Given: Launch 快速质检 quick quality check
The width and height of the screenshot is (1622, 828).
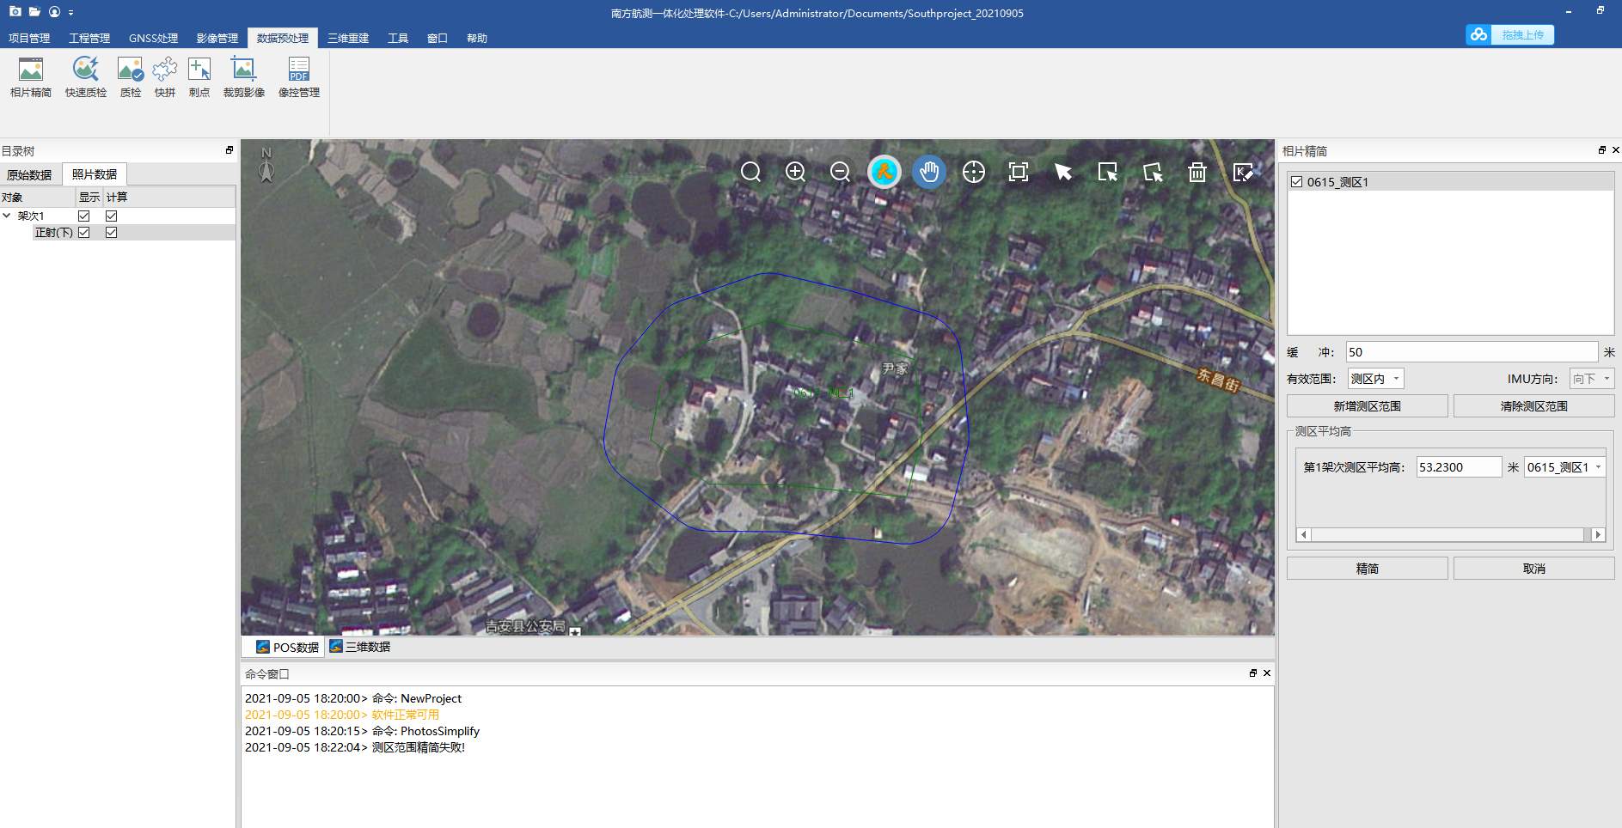Looking at the screenshot, I should [x=86, y=76].
